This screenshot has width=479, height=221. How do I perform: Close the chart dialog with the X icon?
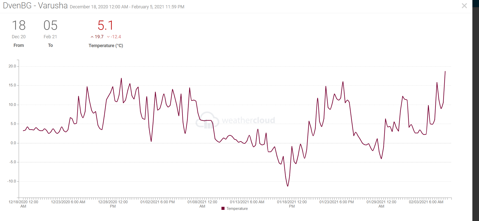click(x=464, y=6)
